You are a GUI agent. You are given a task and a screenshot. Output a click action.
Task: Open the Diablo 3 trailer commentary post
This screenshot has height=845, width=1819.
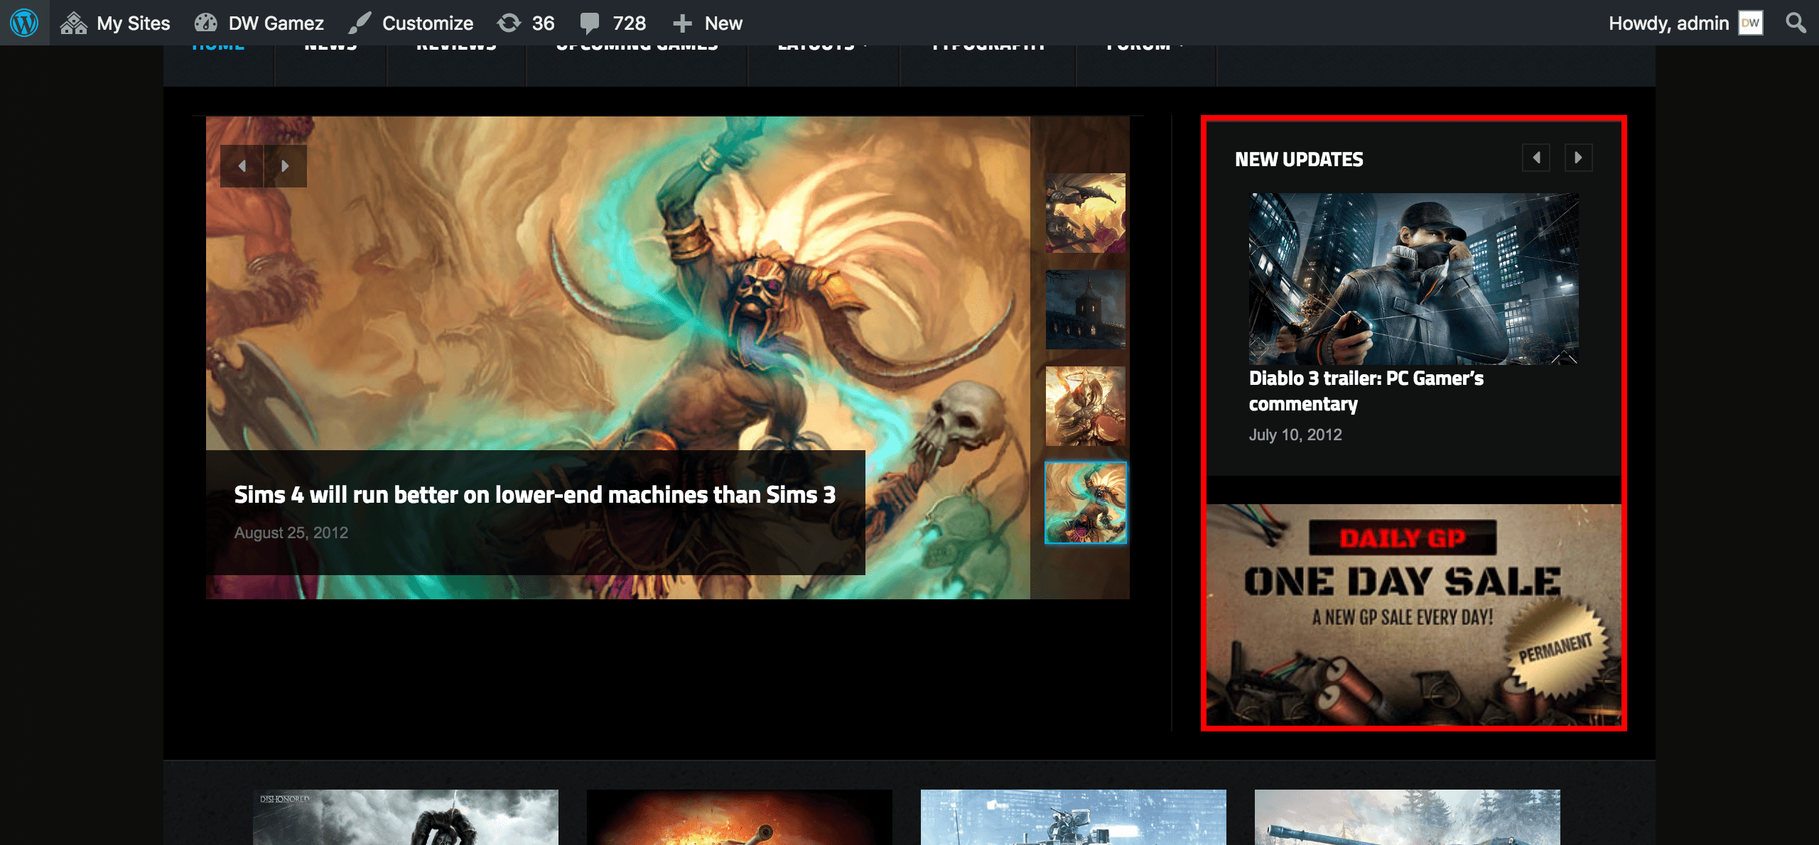tap(1366, 391)
